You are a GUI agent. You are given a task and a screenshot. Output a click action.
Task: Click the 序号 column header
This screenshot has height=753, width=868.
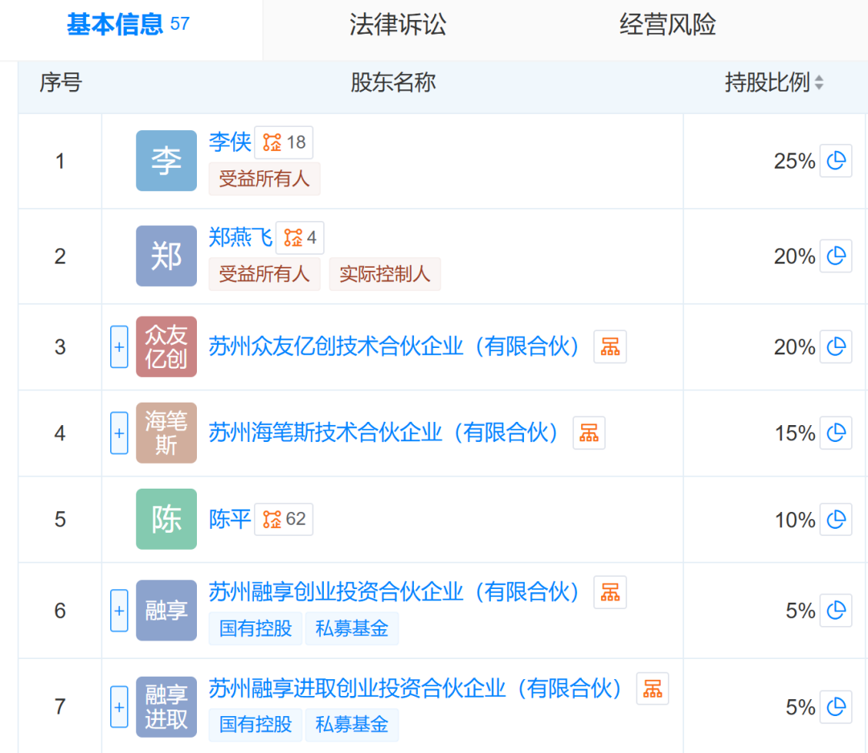60,83
